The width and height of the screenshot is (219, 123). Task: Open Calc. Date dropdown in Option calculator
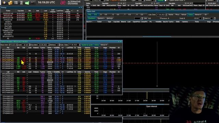click(x=79, y=45)
